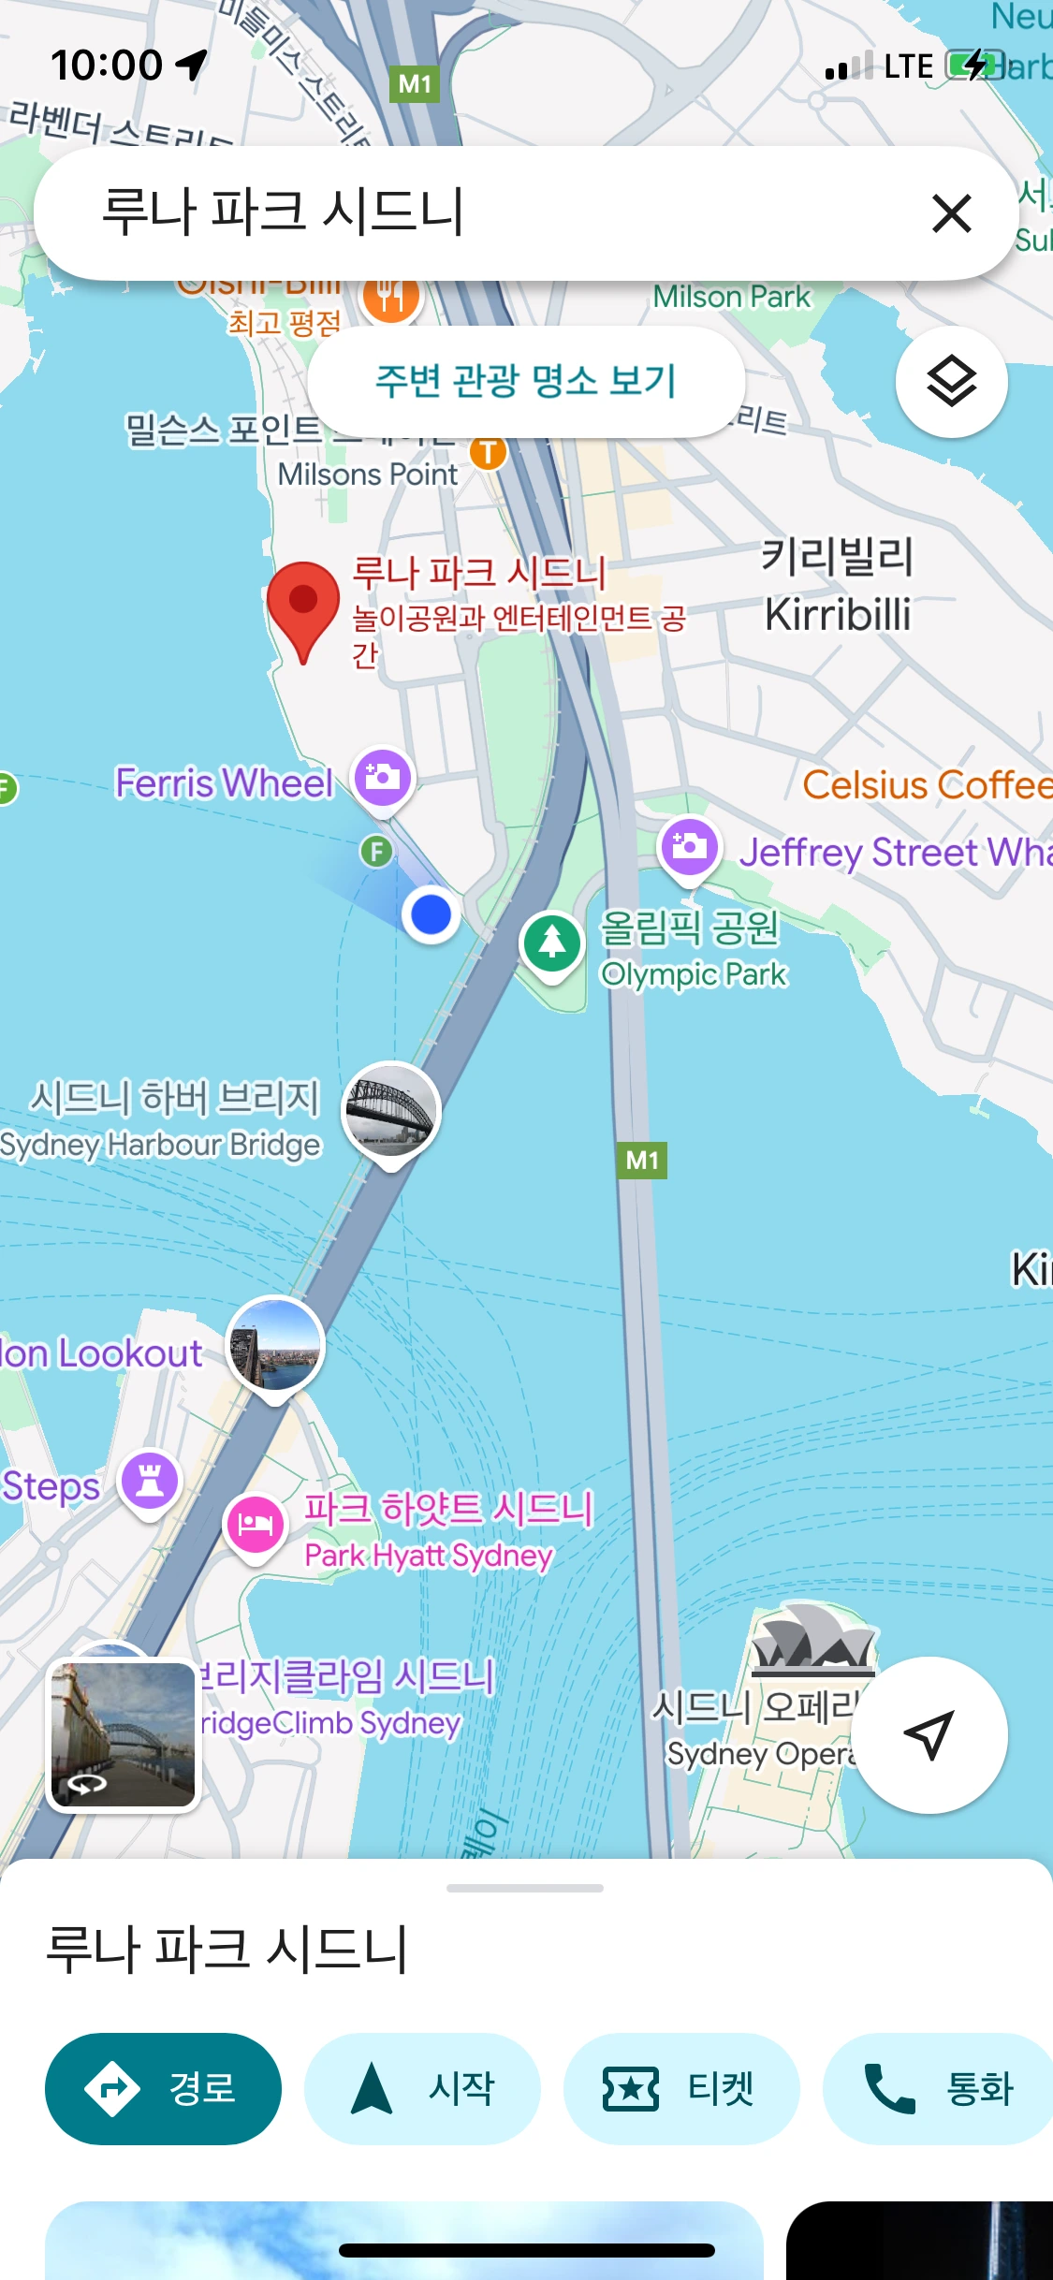Tap the 티켓 tickets button
1053x2280 pixels.
[681, 2088]
